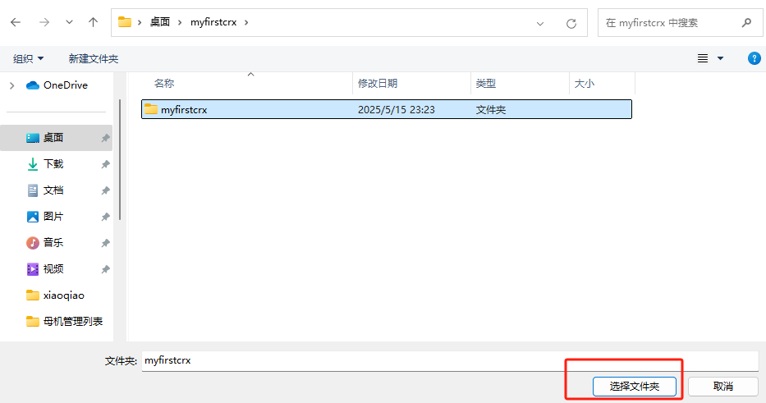Expand the OneDrive tree node
This screenshot has height=403, width=766.
11,85
